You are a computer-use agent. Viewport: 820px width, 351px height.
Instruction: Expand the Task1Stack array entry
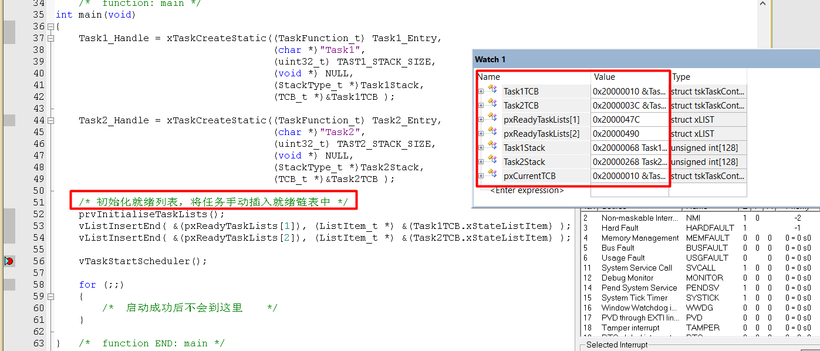pyautogui.click(x=481, y=148)
